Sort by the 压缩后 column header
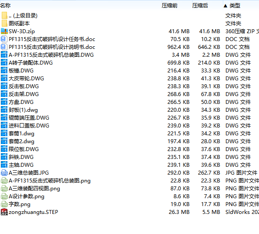Viewport: 259px width, 234px height. point(200,6)
